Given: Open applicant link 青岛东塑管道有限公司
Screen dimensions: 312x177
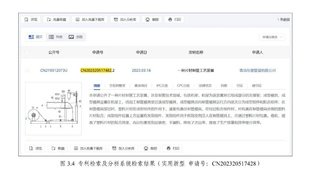Looking at the screenshot, I should coord(257,71).
